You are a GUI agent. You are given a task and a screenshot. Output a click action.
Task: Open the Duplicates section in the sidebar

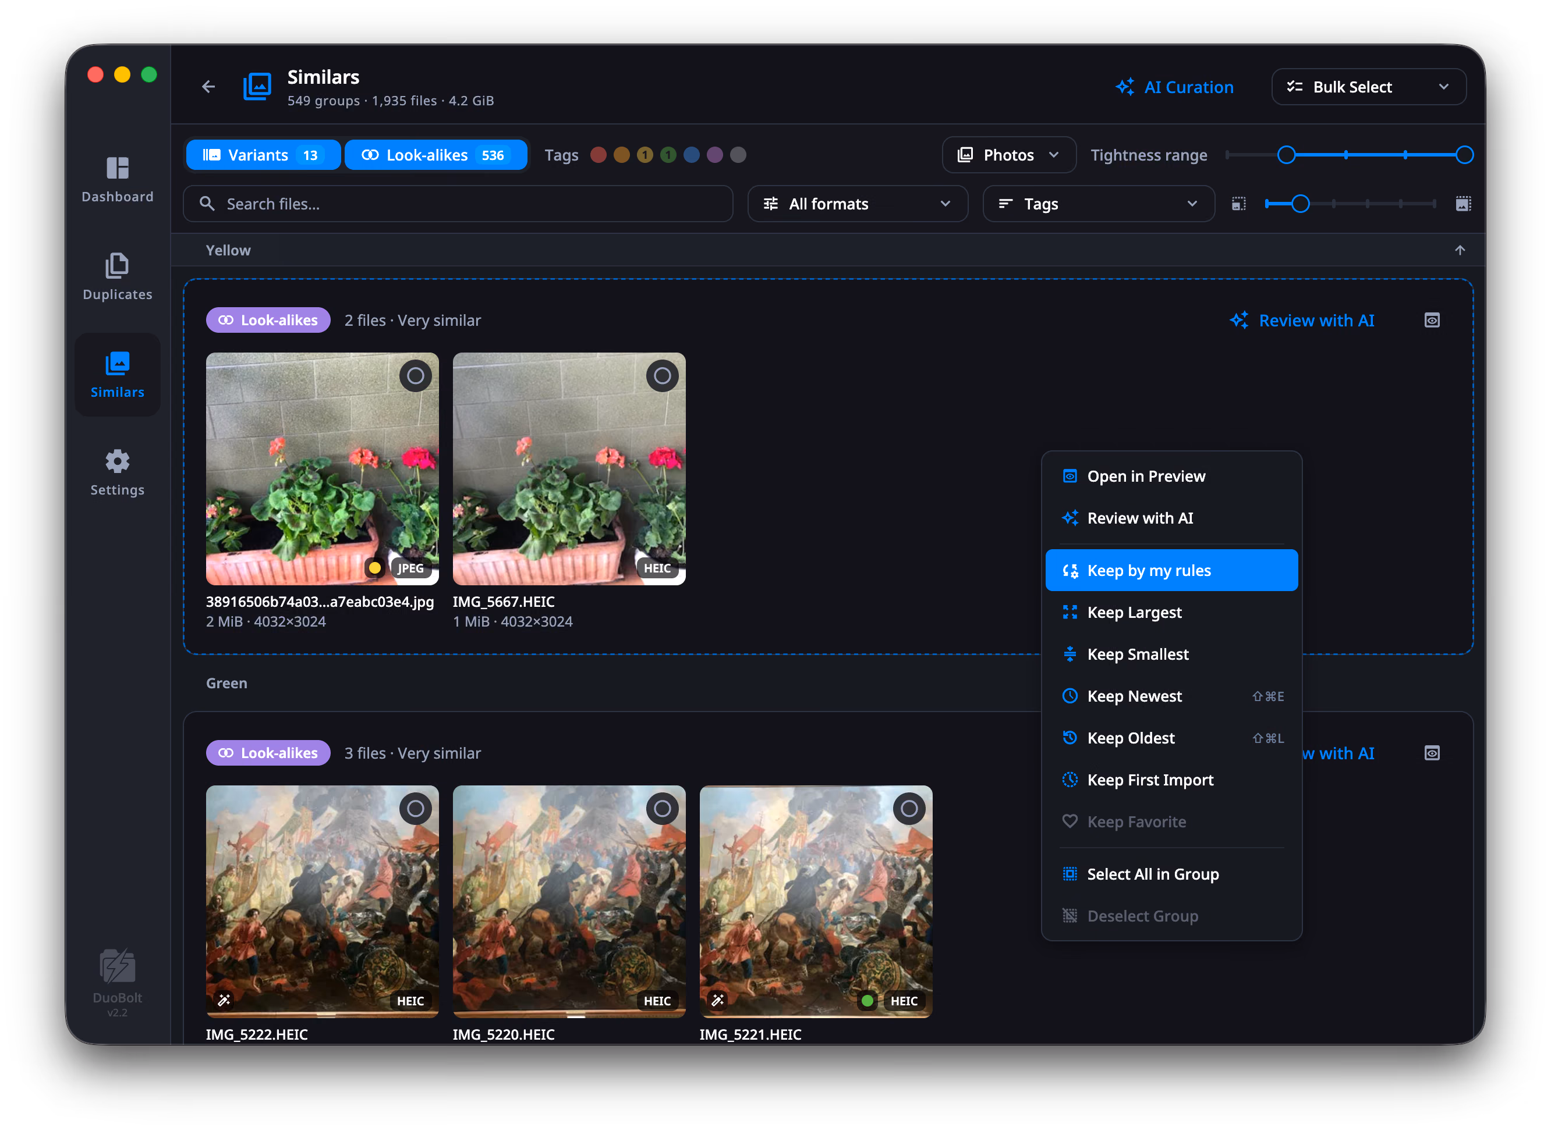[117, 278]
